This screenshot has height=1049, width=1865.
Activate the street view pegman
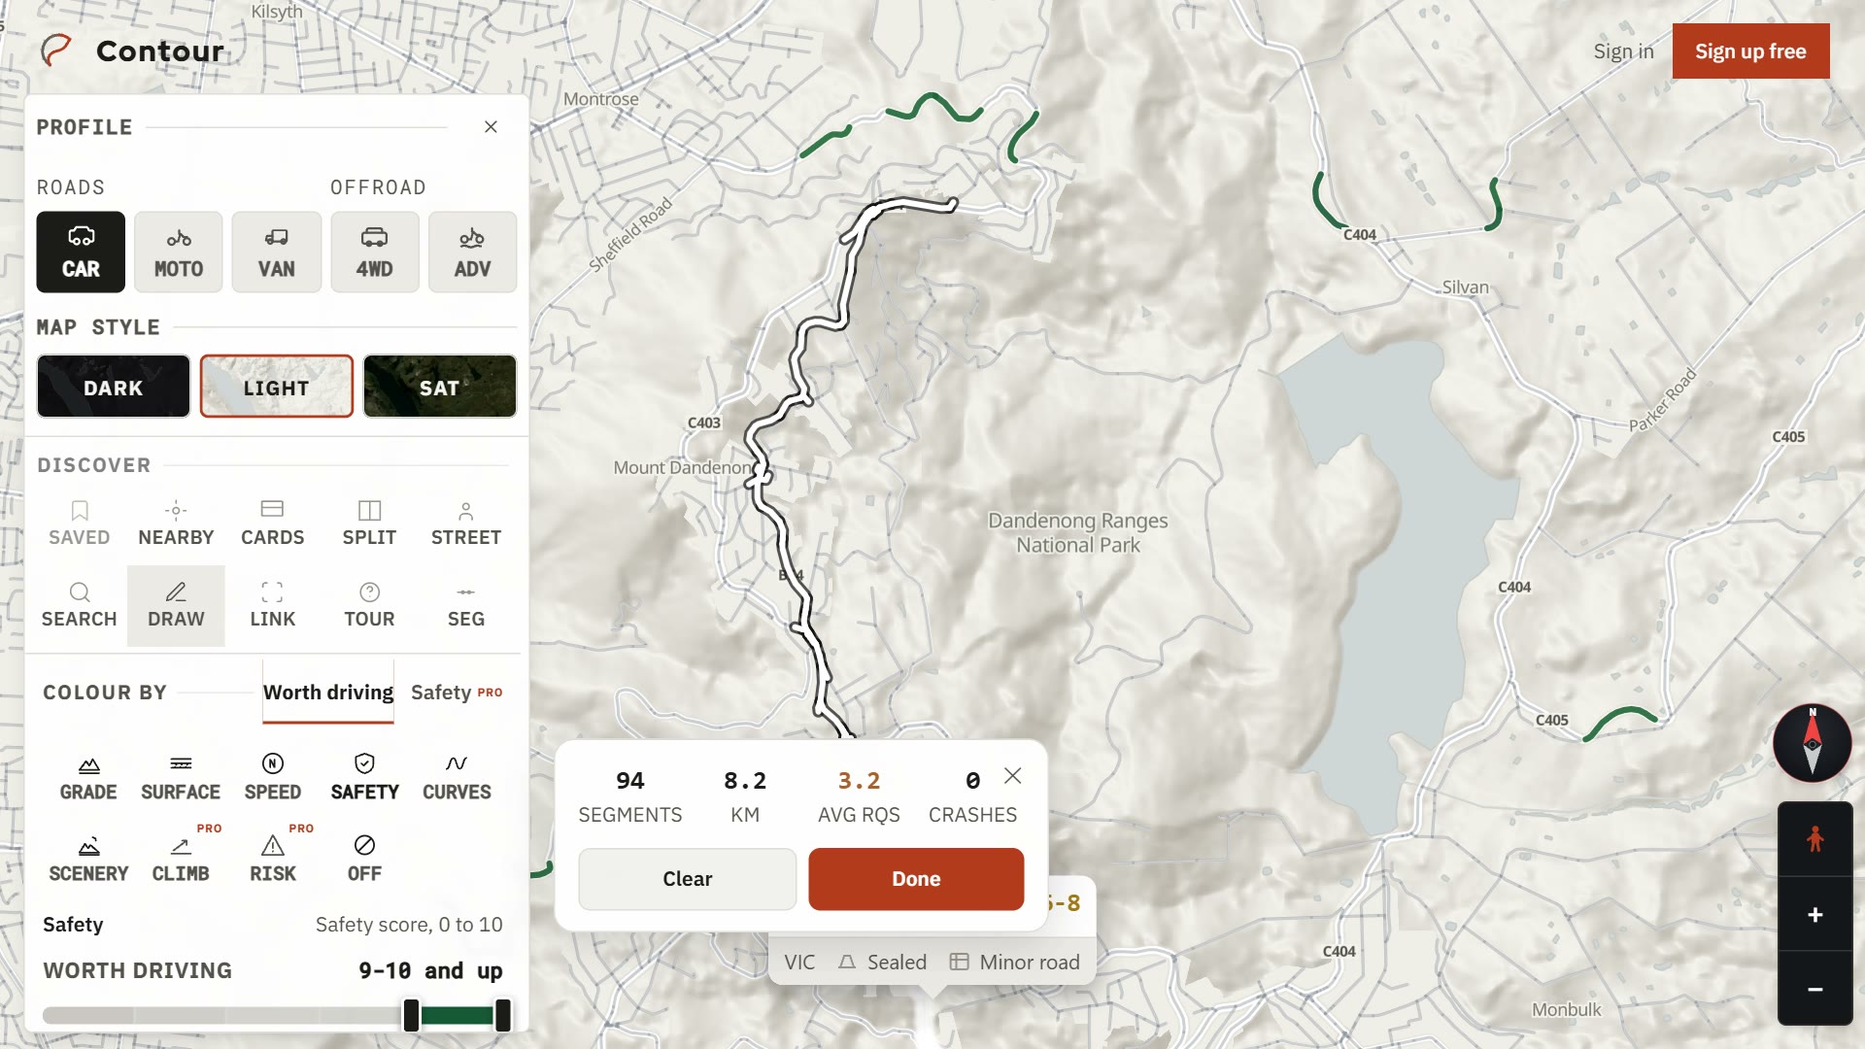[x=1814, y=839]
